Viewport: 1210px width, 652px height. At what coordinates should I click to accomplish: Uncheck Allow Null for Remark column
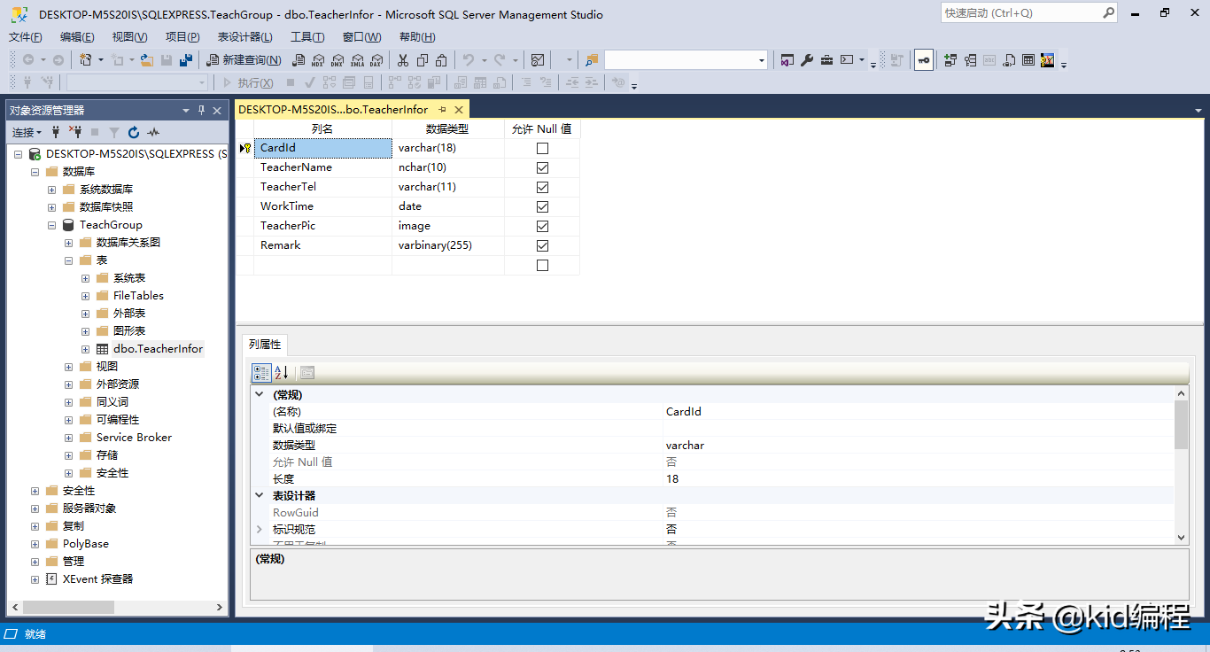point(542,245)
